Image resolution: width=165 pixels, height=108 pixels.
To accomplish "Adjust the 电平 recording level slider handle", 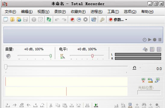I will 92,56.
